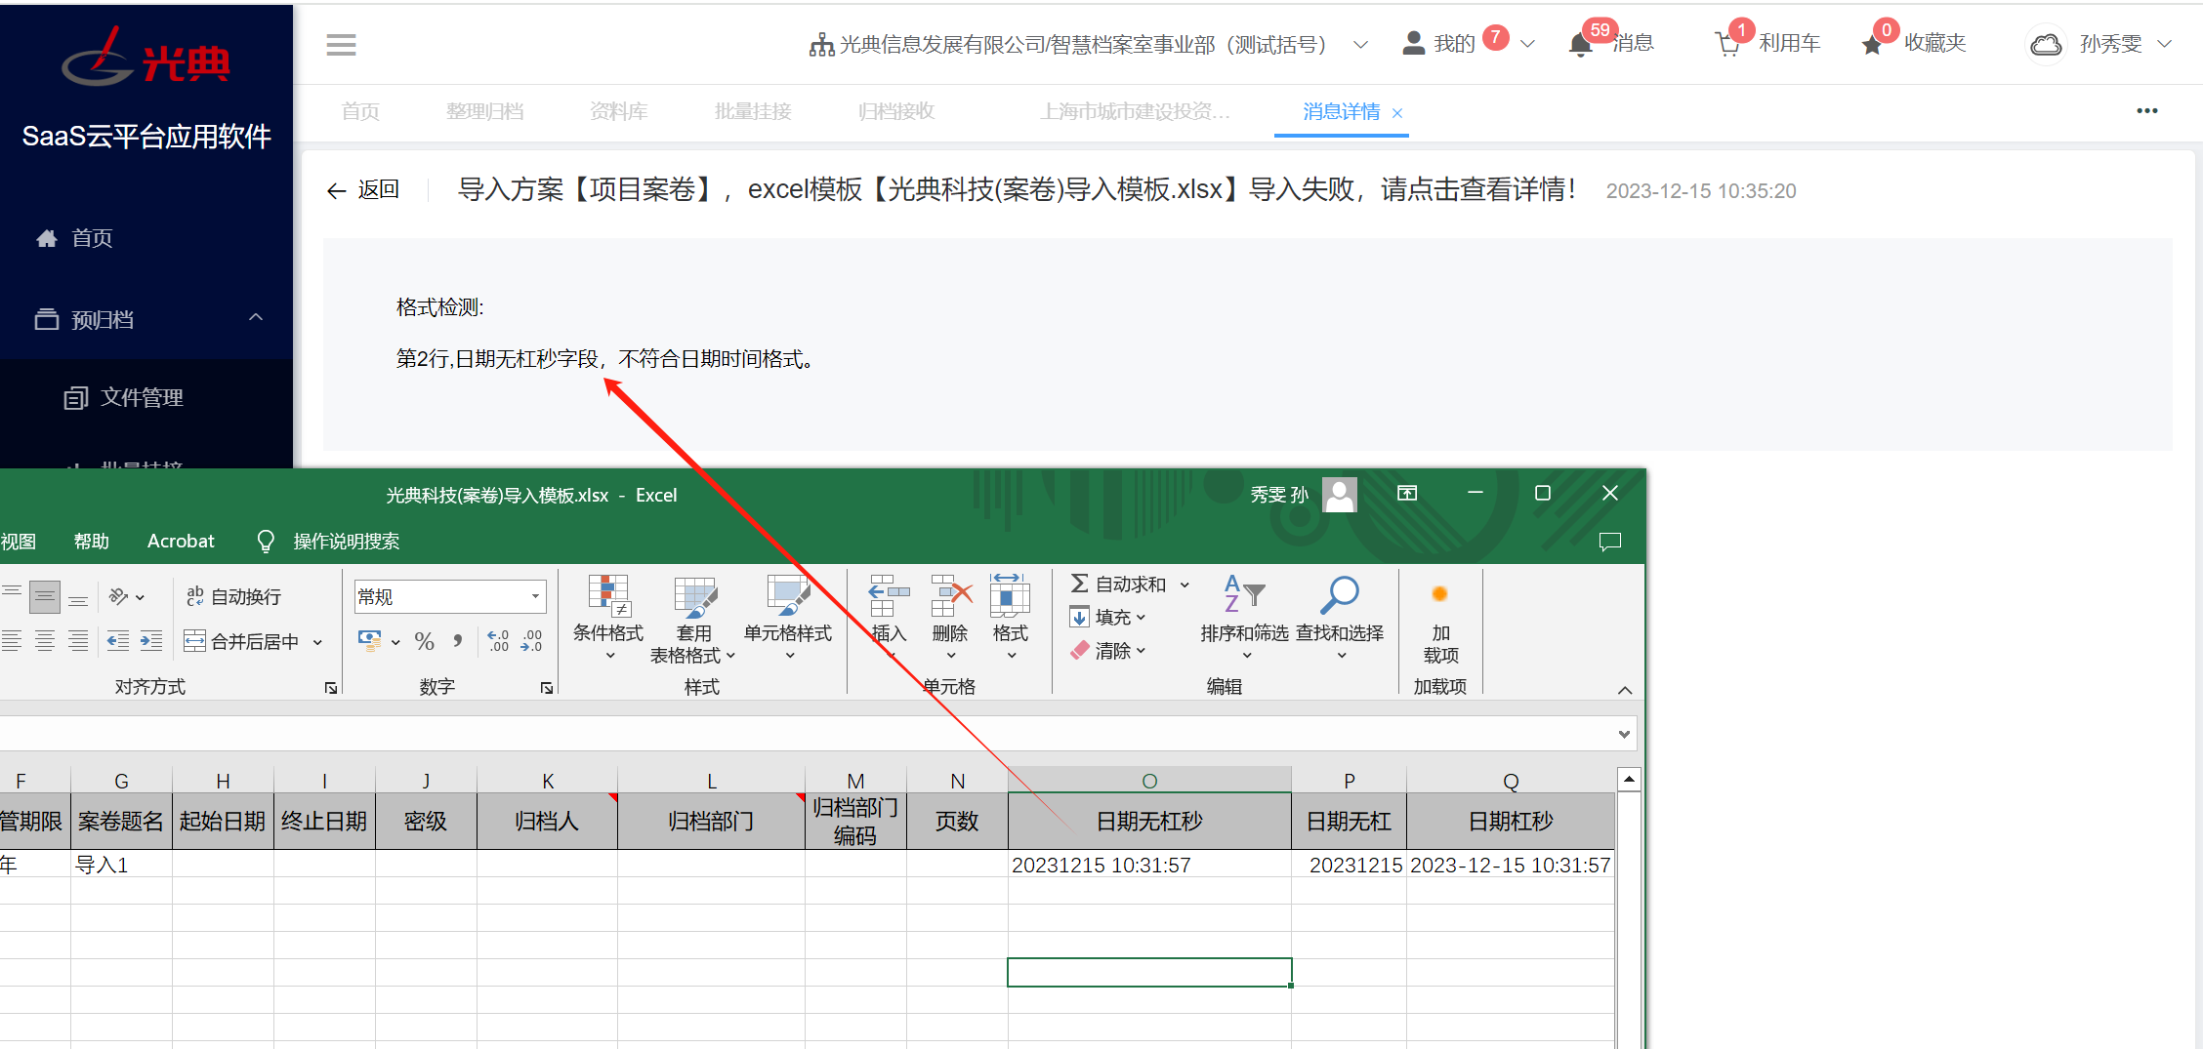Expand 自动求和 dropdown arrow
Viewport: 2203px width, 1049px height.
1185,585
